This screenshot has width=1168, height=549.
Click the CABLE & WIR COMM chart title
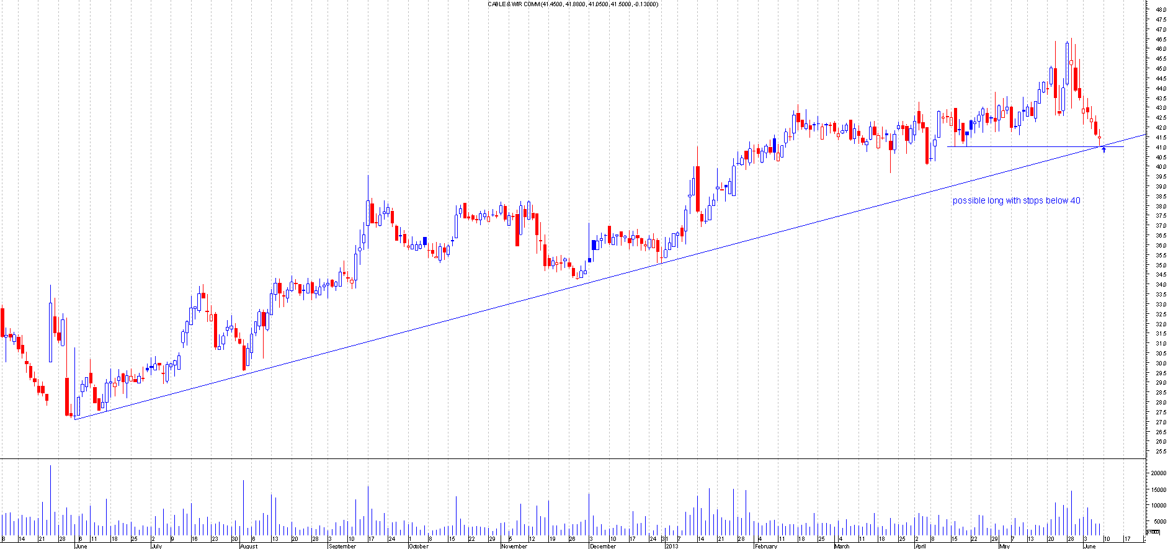573,4
